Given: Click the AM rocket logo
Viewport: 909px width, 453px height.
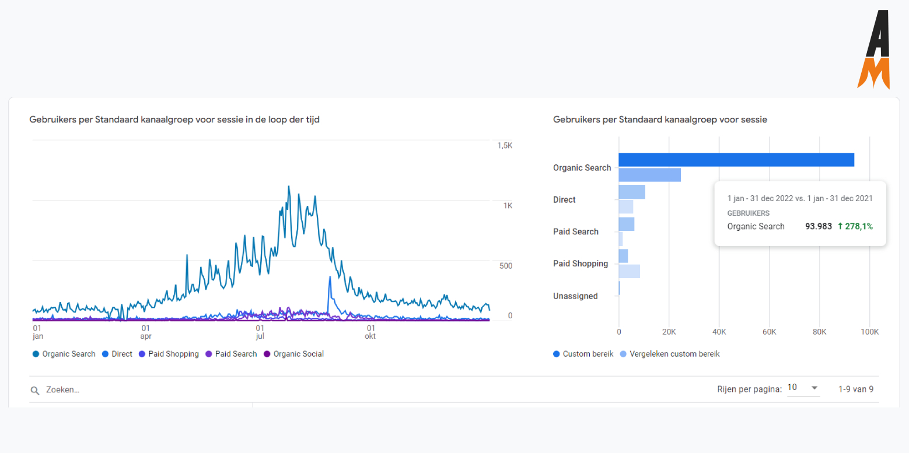Looking at the screenshot, I should tap(873, 49).
